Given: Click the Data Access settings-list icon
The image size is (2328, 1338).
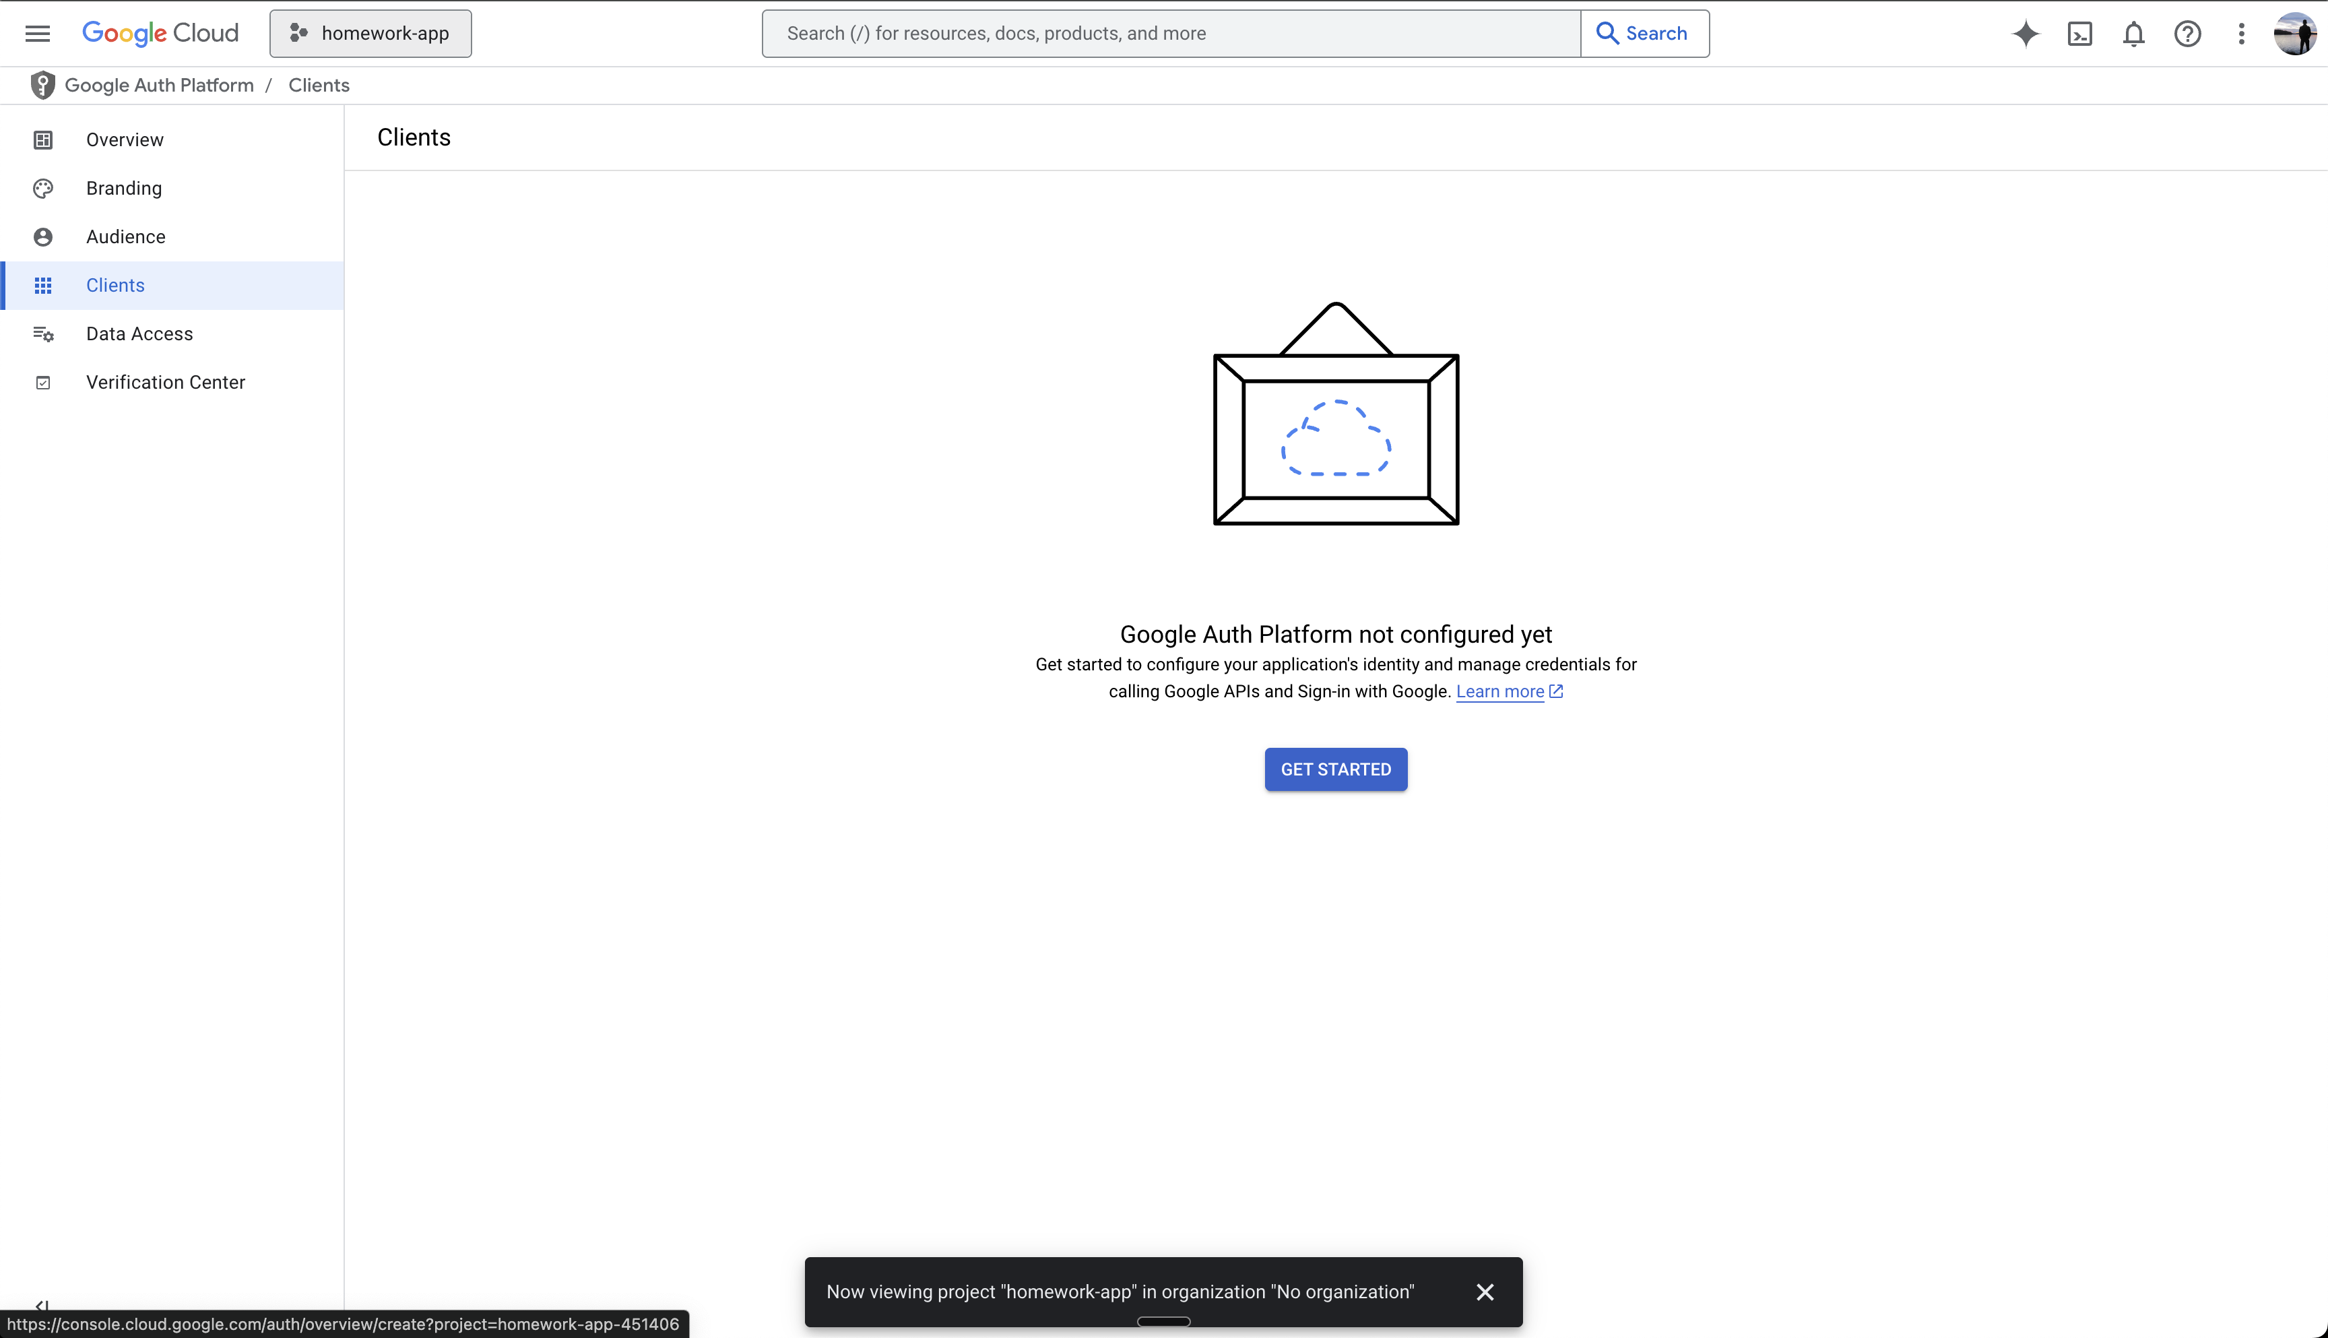Looking at the screenshot, I should tap(43, 334).
